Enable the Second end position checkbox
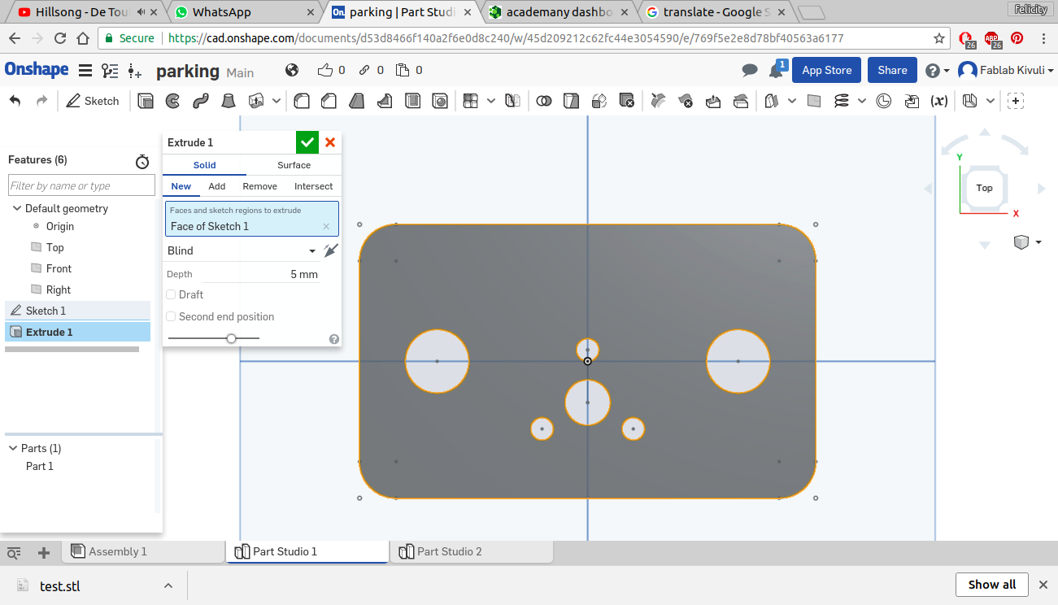This screenshot has width=1058, height=605. (171, 316)
